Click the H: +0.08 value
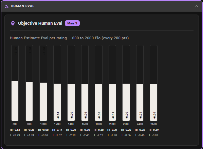Viewport: 203px width, 149px height. (43, 130)
